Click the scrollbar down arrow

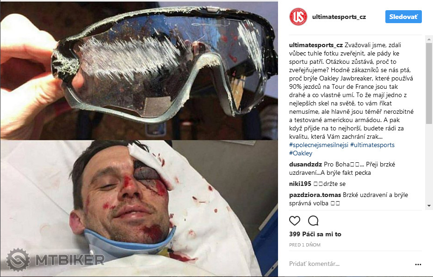[x=429, y=205]
